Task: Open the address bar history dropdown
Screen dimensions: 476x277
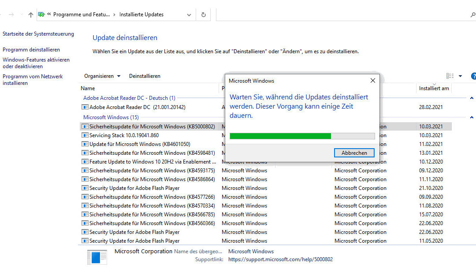Action: (189, 15)
